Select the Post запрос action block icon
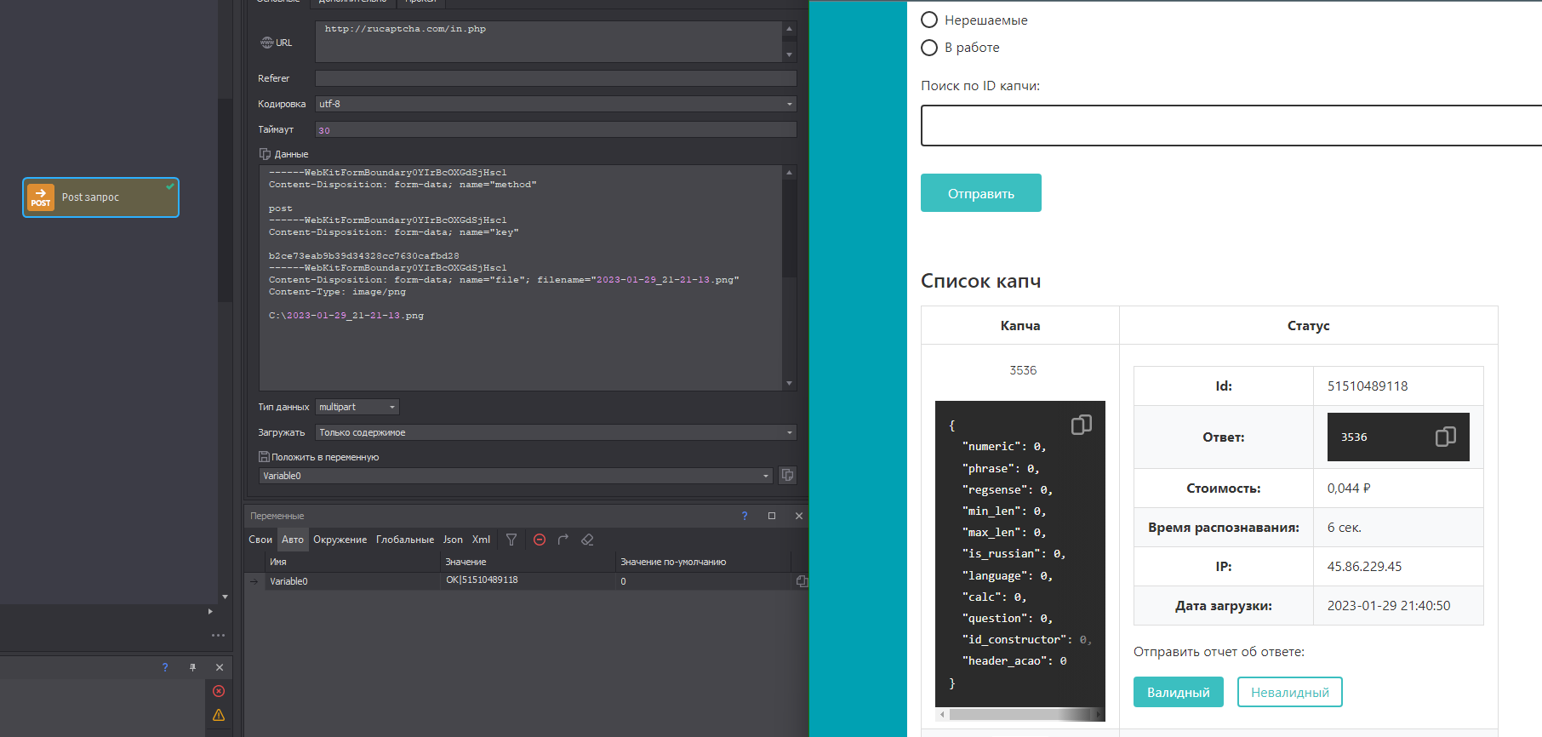Image resolution: width=1542 pixels, height=737 pixels. tap(41, 197)
